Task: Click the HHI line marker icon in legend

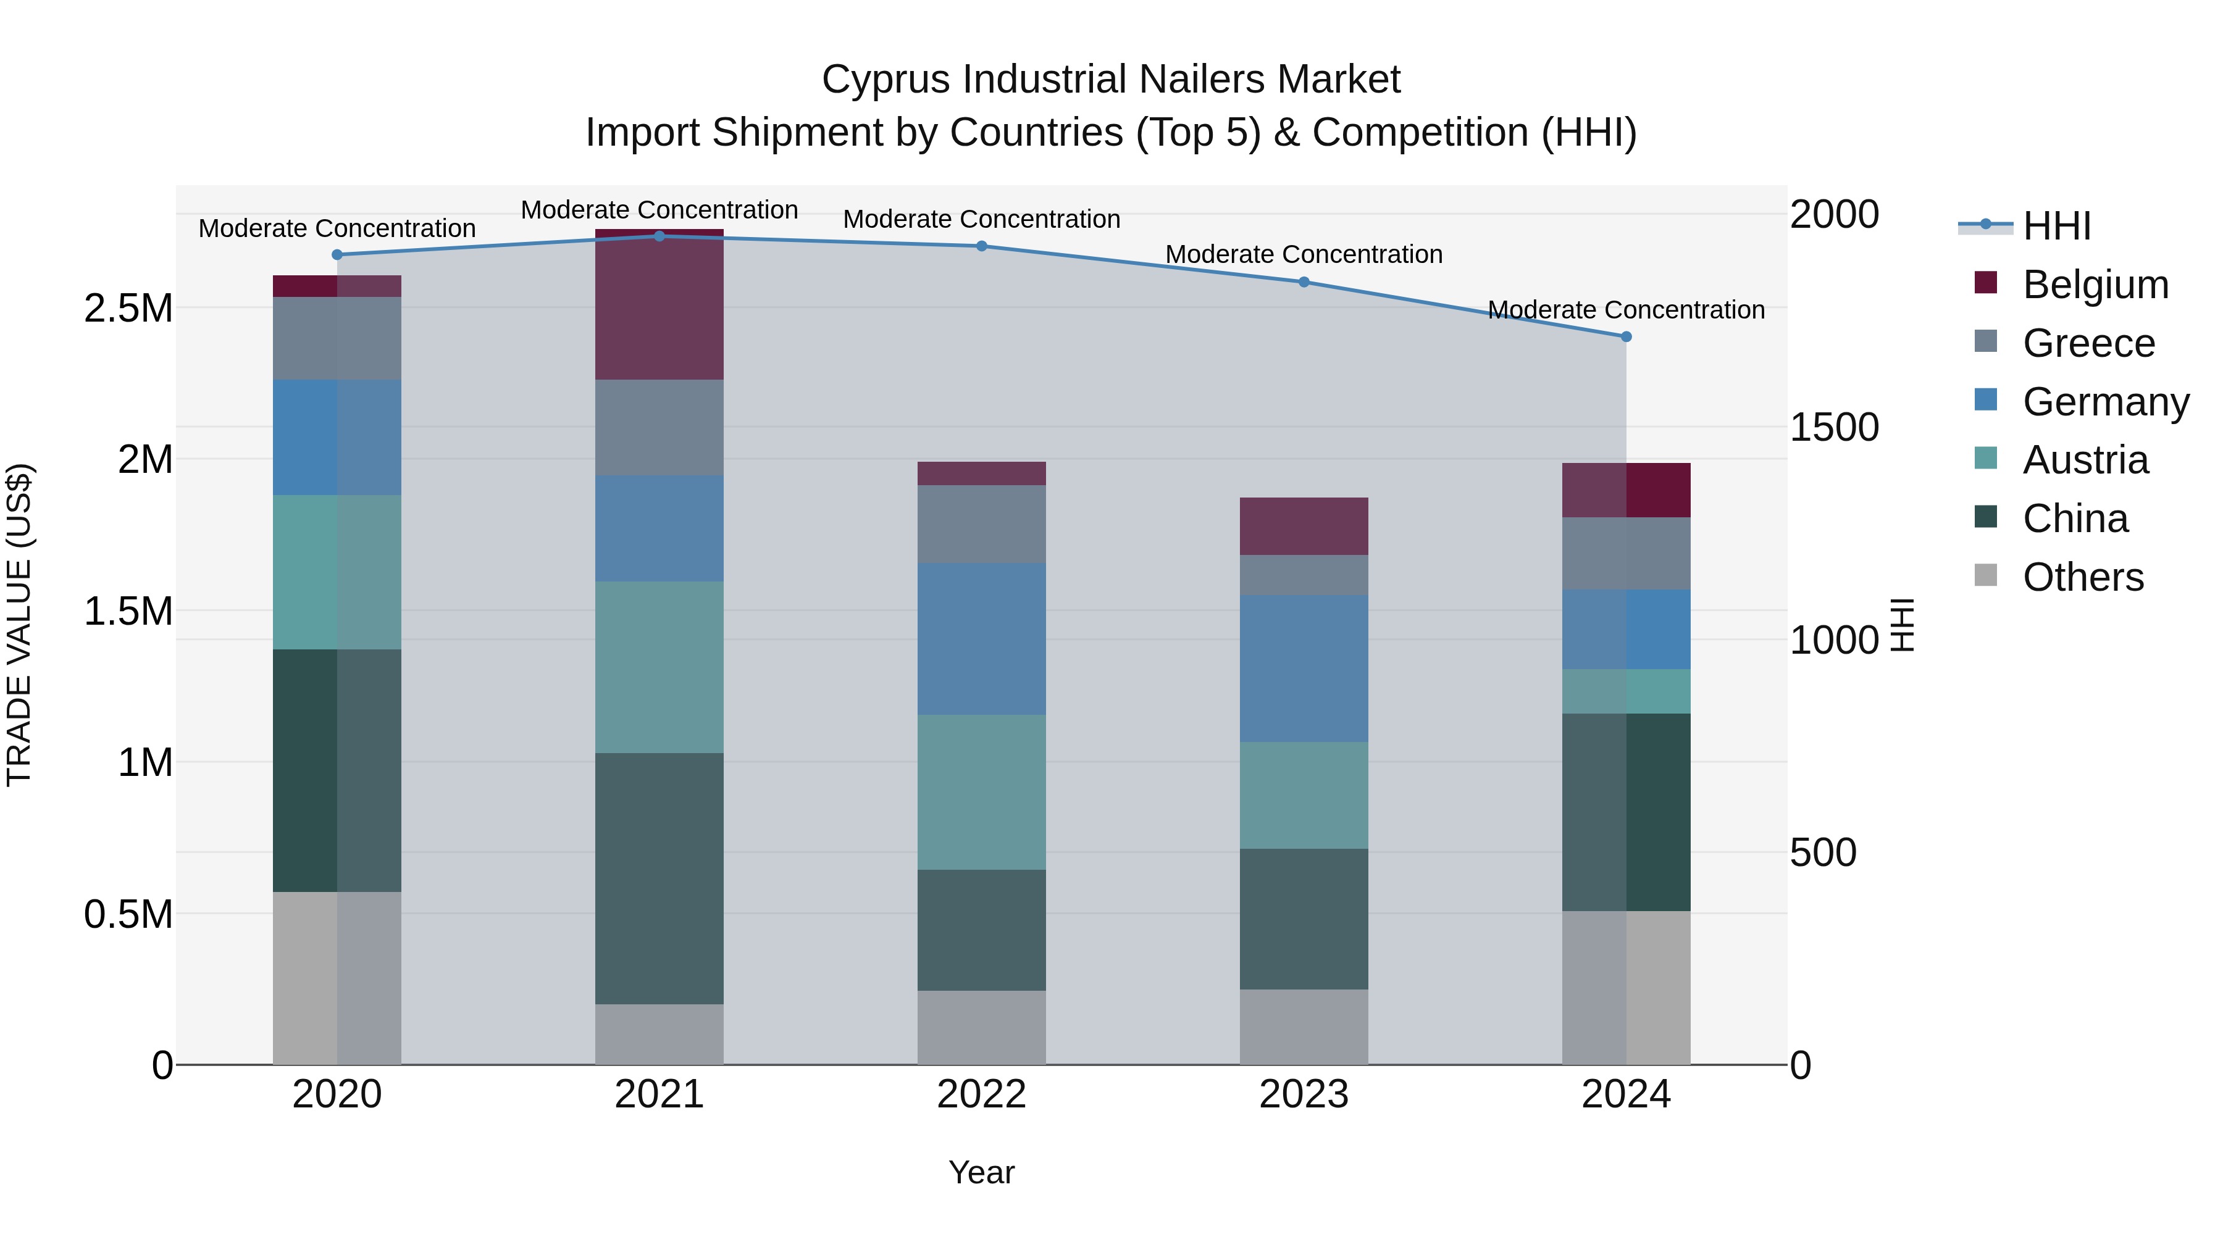Action: pos(1986,225)
